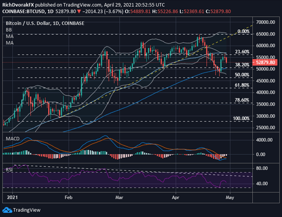Viewport: 282px width, 217px height.
Task: Click the 0.00% Fibonacci level label
Action: coord(244,32)
